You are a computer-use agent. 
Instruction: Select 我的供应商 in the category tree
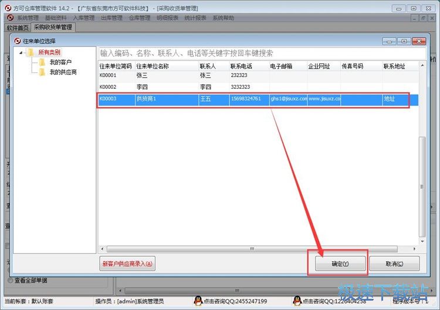[63, 72]
